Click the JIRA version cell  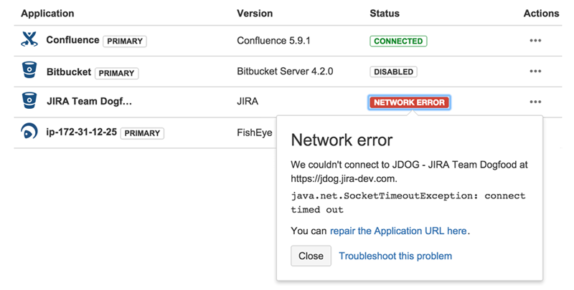248,101
